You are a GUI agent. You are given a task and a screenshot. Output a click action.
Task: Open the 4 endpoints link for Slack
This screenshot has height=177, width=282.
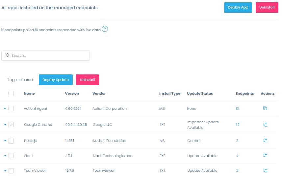point(237,156)
